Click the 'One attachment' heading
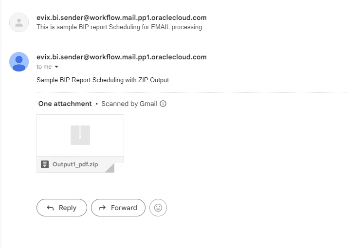The image size is (347, 249). [65, 104]
